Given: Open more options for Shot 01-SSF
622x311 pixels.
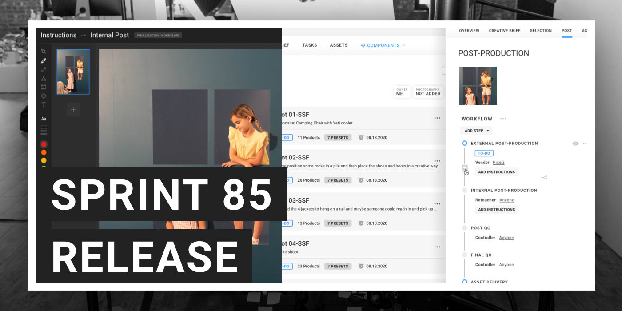Looking at the screenshot, I should tap(437, 118).
